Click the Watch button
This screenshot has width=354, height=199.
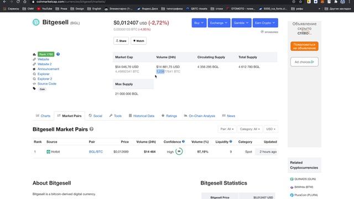pos(139,41)
